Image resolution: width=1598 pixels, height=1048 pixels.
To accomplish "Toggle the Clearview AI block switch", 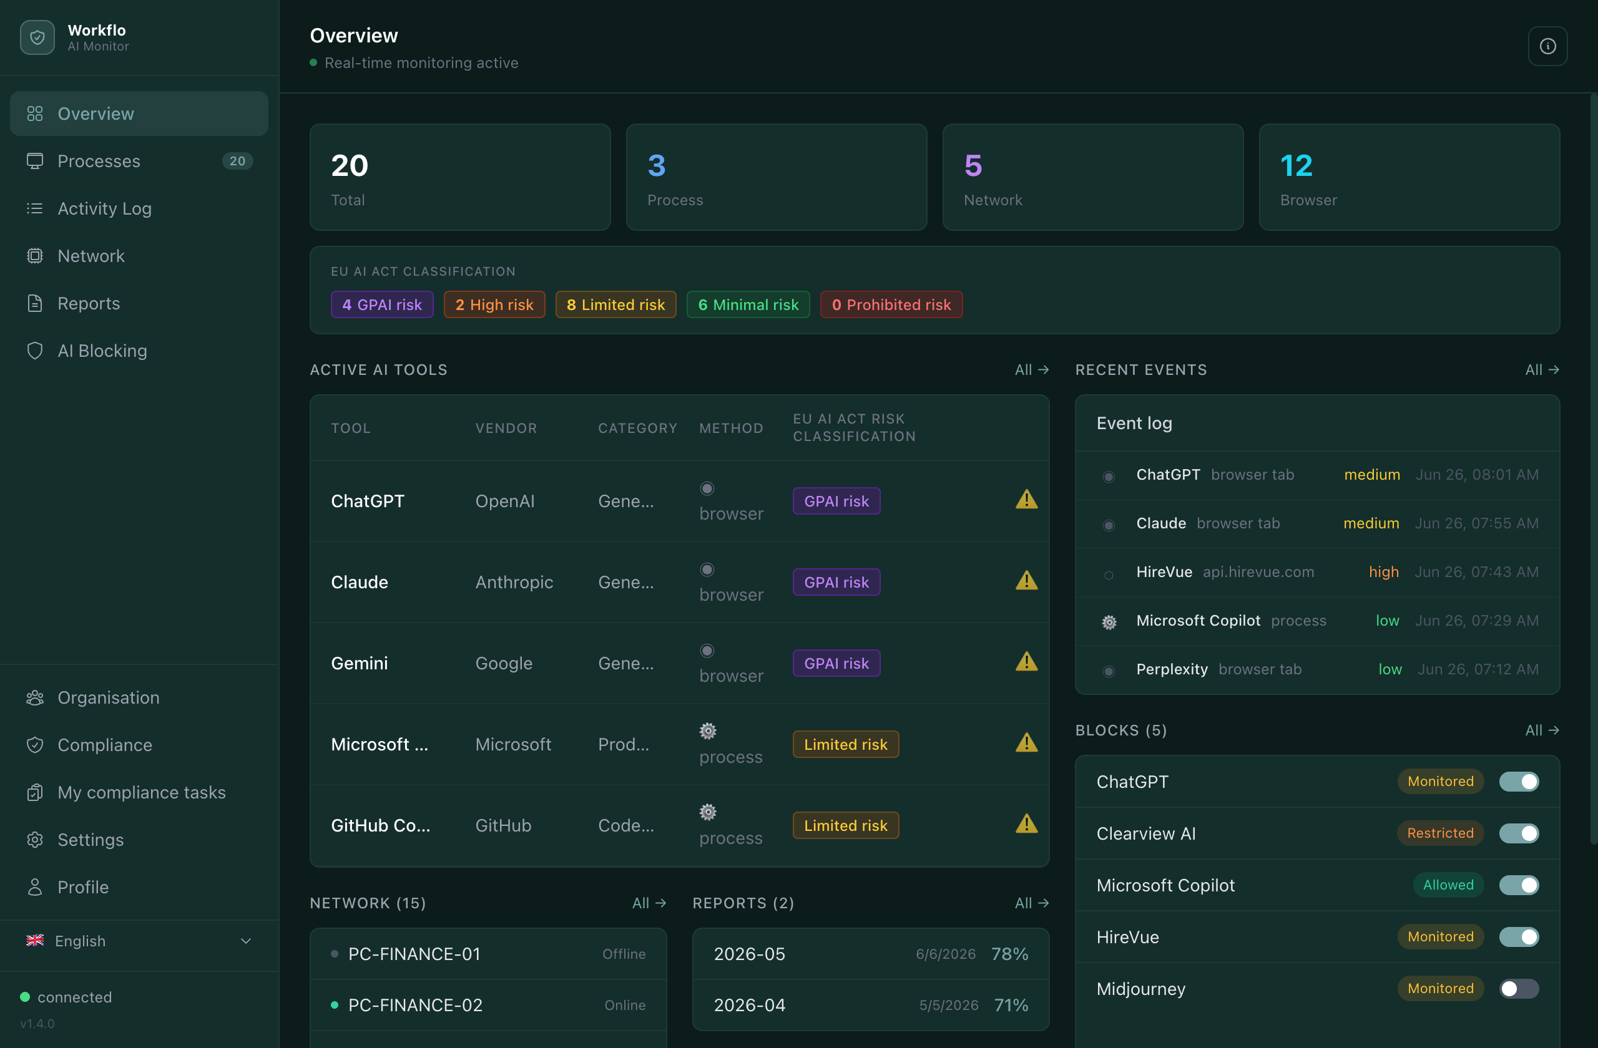I will (1519, 833).
